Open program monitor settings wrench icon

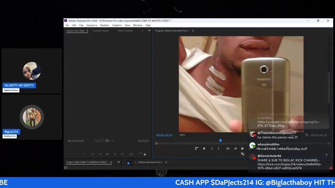[x=307, y=135]
